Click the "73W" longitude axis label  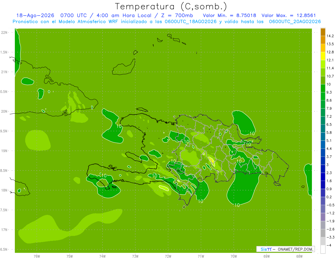[135, 256]
